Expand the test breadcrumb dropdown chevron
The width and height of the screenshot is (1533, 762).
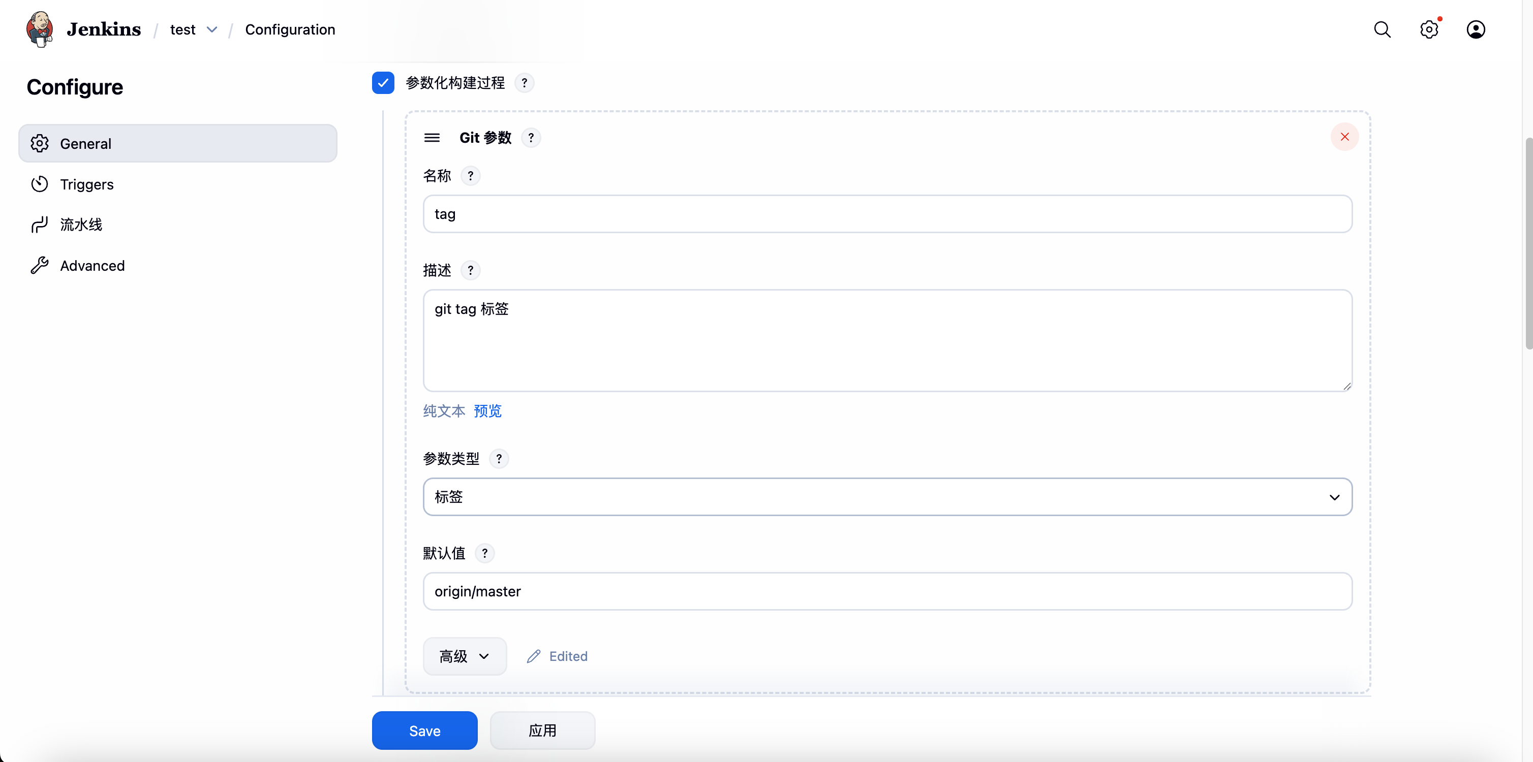[x=212, y=29]
